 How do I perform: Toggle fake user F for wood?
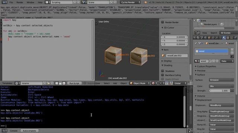210,61
